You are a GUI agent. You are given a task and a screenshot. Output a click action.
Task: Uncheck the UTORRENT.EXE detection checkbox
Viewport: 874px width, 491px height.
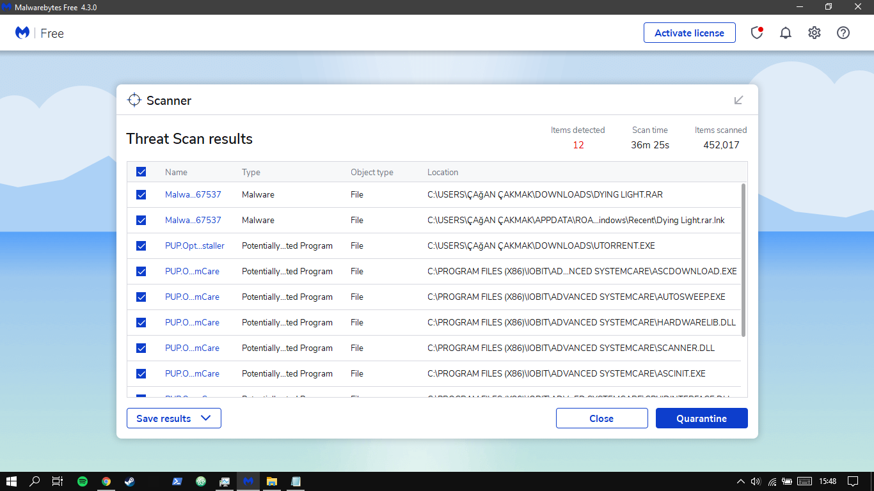(x=141, y=245)
